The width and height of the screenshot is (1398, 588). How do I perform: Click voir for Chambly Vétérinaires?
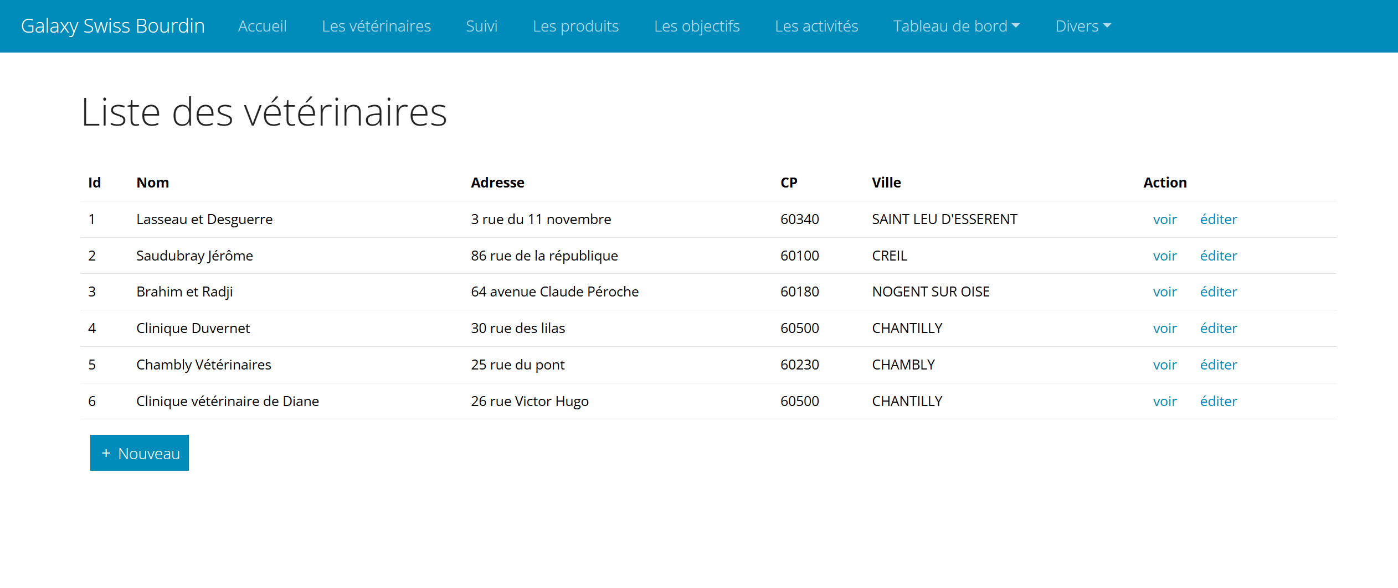pos(1165,365)
